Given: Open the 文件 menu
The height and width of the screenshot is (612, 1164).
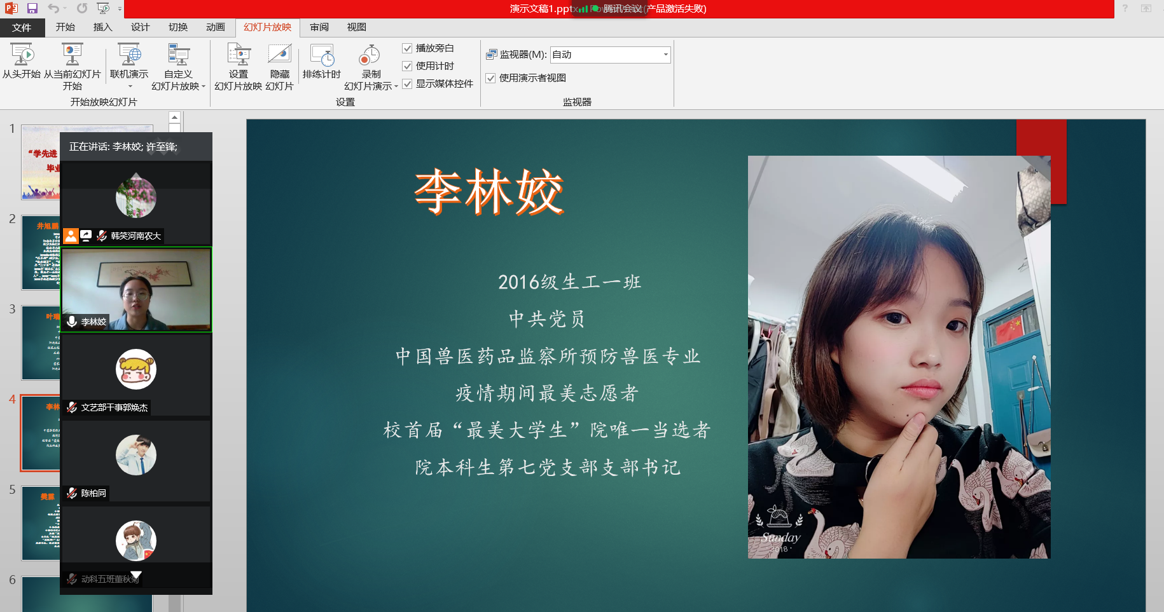Looking at the screenshot, I should pyautogui.click(x=22, y=27).
